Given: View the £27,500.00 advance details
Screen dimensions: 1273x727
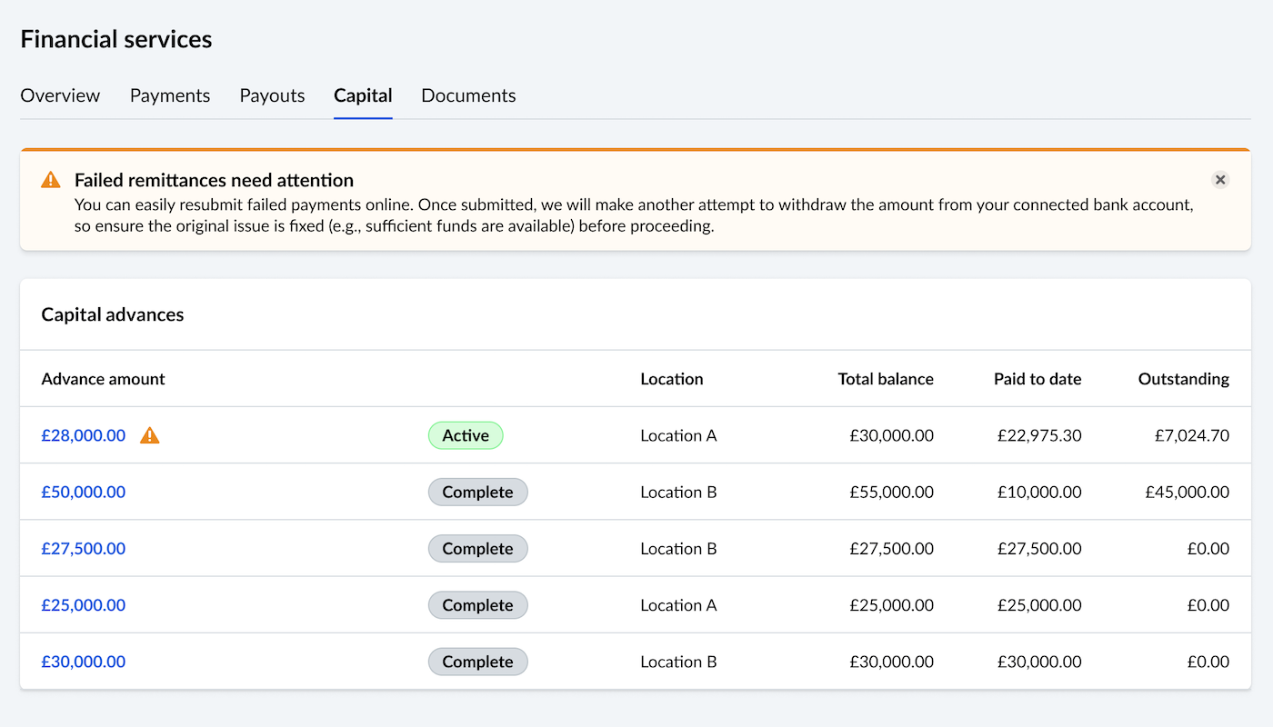Looking at the screenshot, I should tap(84, 548).
